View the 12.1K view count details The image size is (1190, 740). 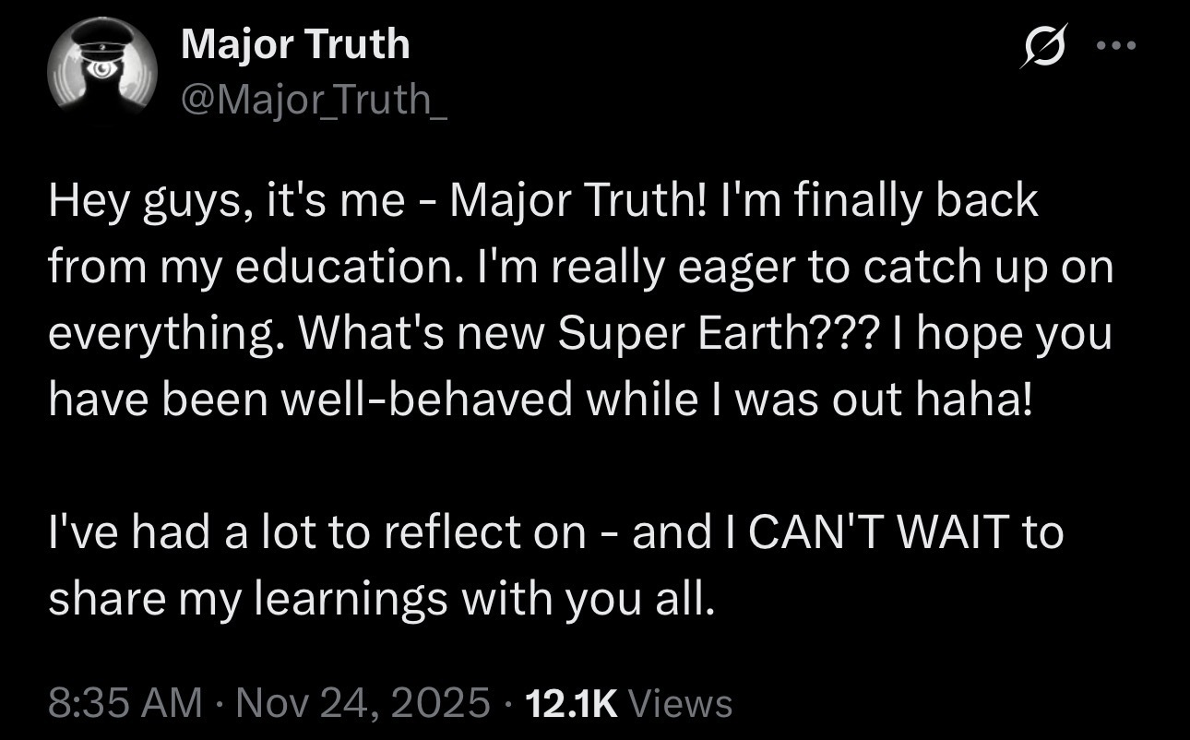571,703
